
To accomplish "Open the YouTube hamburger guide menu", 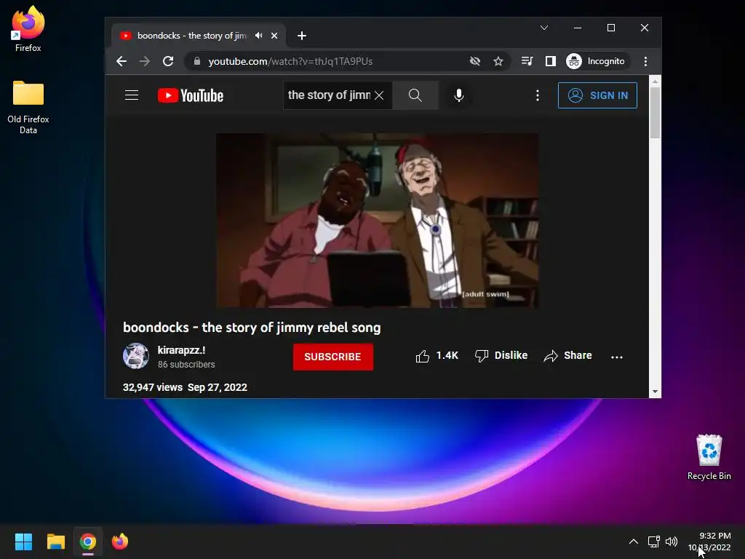I will 132,95.
